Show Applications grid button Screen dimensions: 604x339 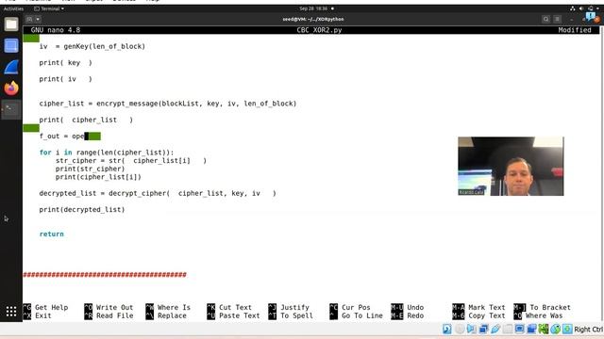point(11,312)
